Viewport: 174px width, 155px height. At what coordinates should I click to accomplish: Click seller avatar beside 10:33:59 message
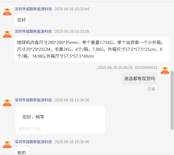click(7, 33)
